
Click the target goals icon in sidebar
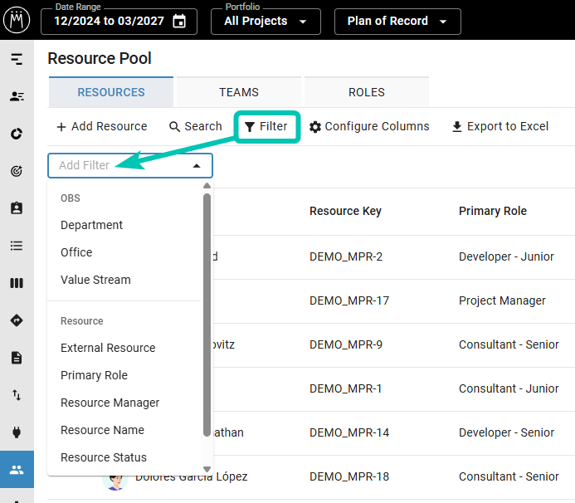17,171
